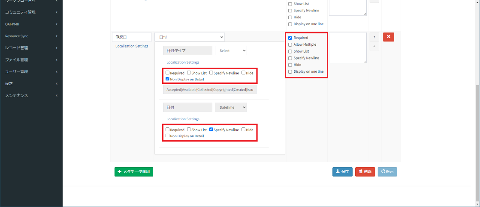Click the chevron beside ファイル管理
Image resolution: width=480 pixels, height=207 pixels.
pyautogui.click(x=57, y=60)
